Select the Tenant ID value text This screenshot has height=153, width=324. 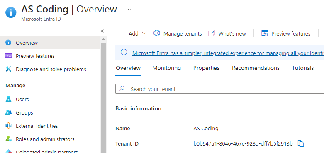[243, 144]
